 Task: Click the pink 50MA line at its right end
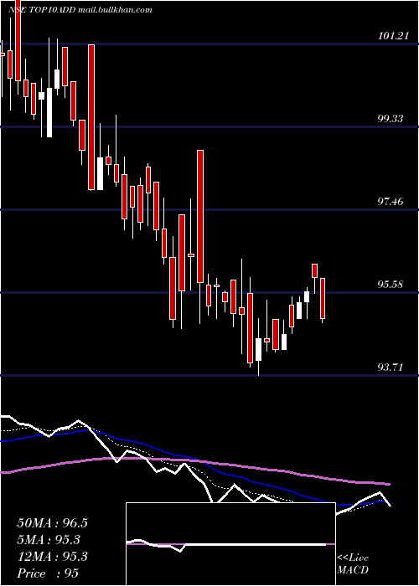[387, 484]
